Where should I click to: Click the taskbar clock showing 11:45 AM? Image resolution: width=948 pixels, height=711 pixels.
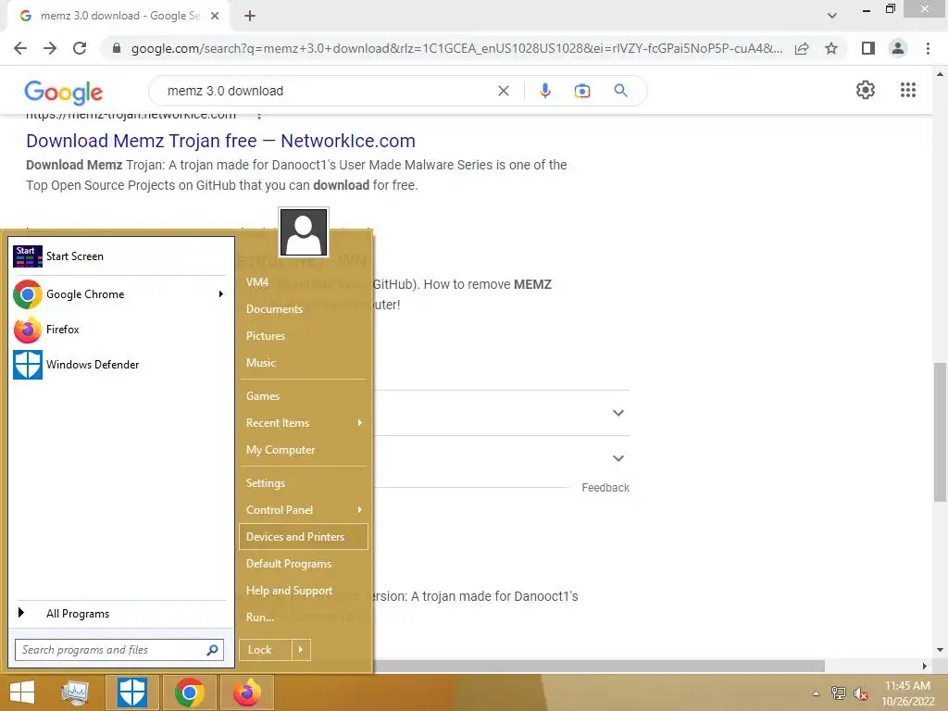pos(907,693)
